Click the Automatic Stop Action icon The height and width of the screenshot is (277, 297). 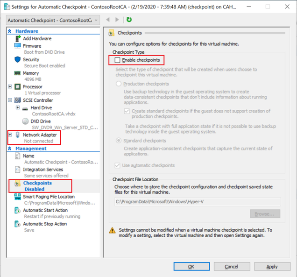(17, 224)
